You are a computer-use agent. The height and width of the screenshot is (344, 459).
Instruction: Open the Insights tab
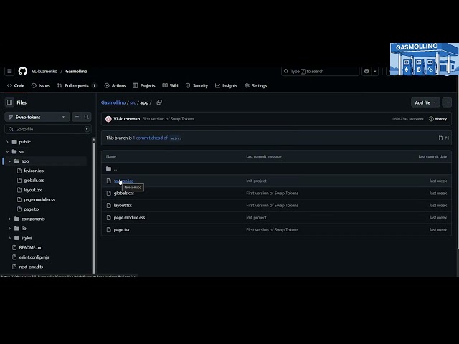(226, 85)
